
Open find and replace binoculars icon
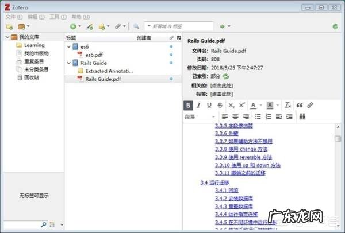pyautogui.click(x=302, y=116)
